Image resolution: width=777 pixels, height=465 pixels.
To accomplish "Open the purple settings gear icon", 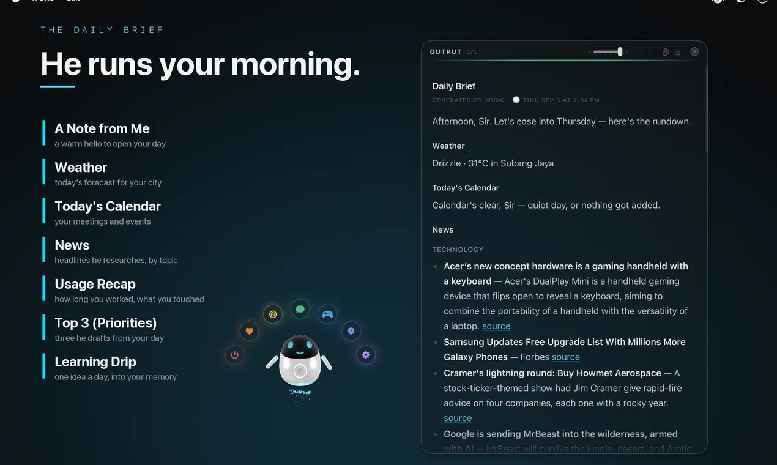I will click(x=366, y=355).
